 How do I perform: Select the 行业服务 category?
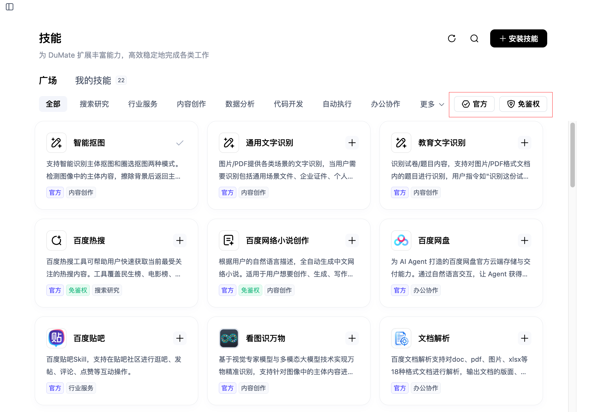point(143,104)
